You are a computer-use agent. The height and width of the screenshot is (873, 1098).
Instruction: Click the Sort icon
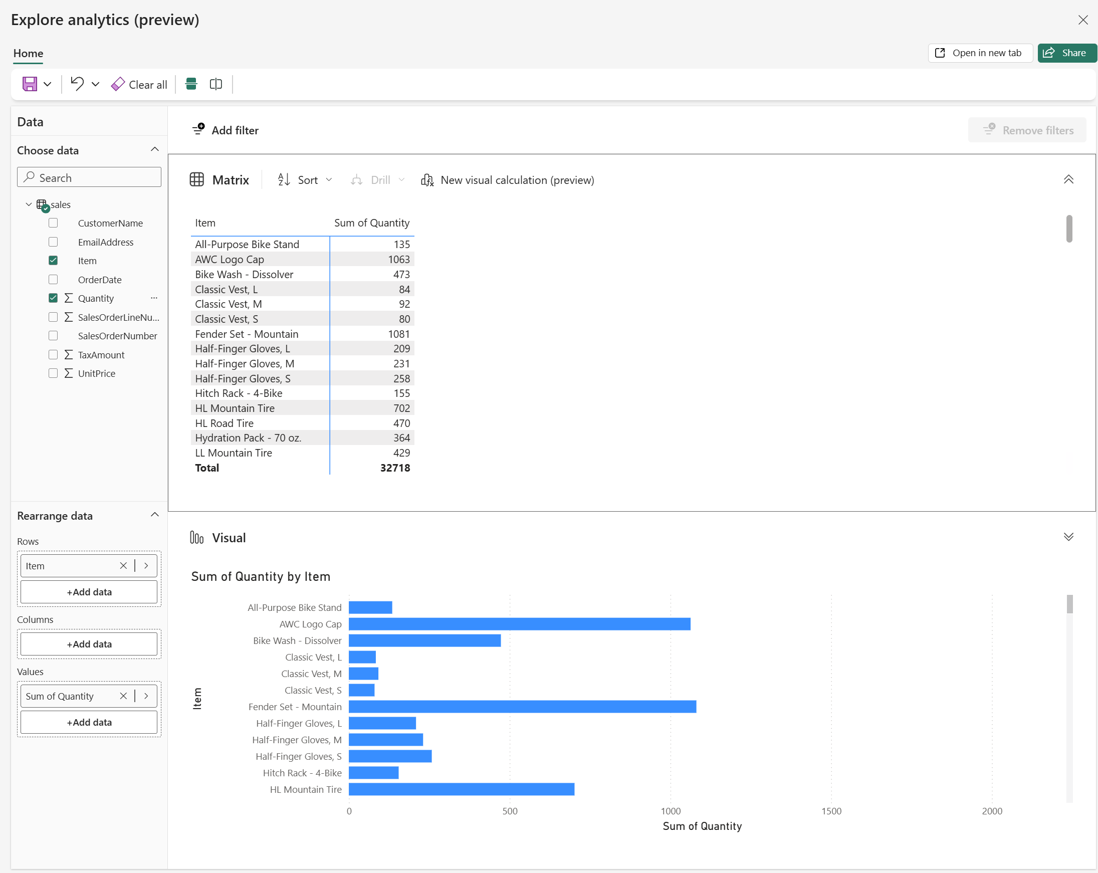coord(284,180)
